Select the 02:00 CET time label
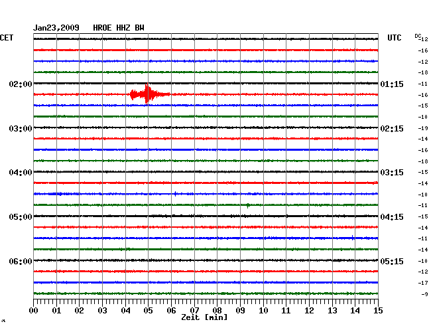 [x=21, y=84]
